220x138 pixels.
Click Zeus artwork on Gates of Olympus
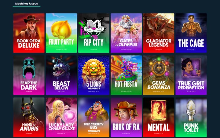tap(126, 27)
